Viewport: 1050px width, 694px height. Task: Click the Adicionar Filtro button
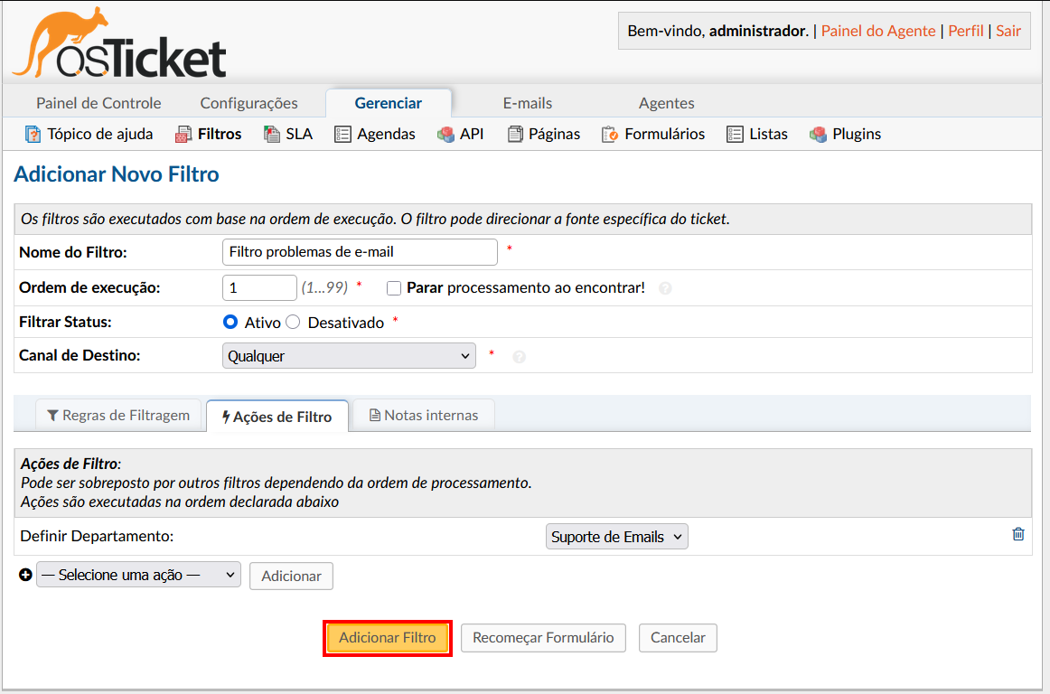click(x=388, y=637)
